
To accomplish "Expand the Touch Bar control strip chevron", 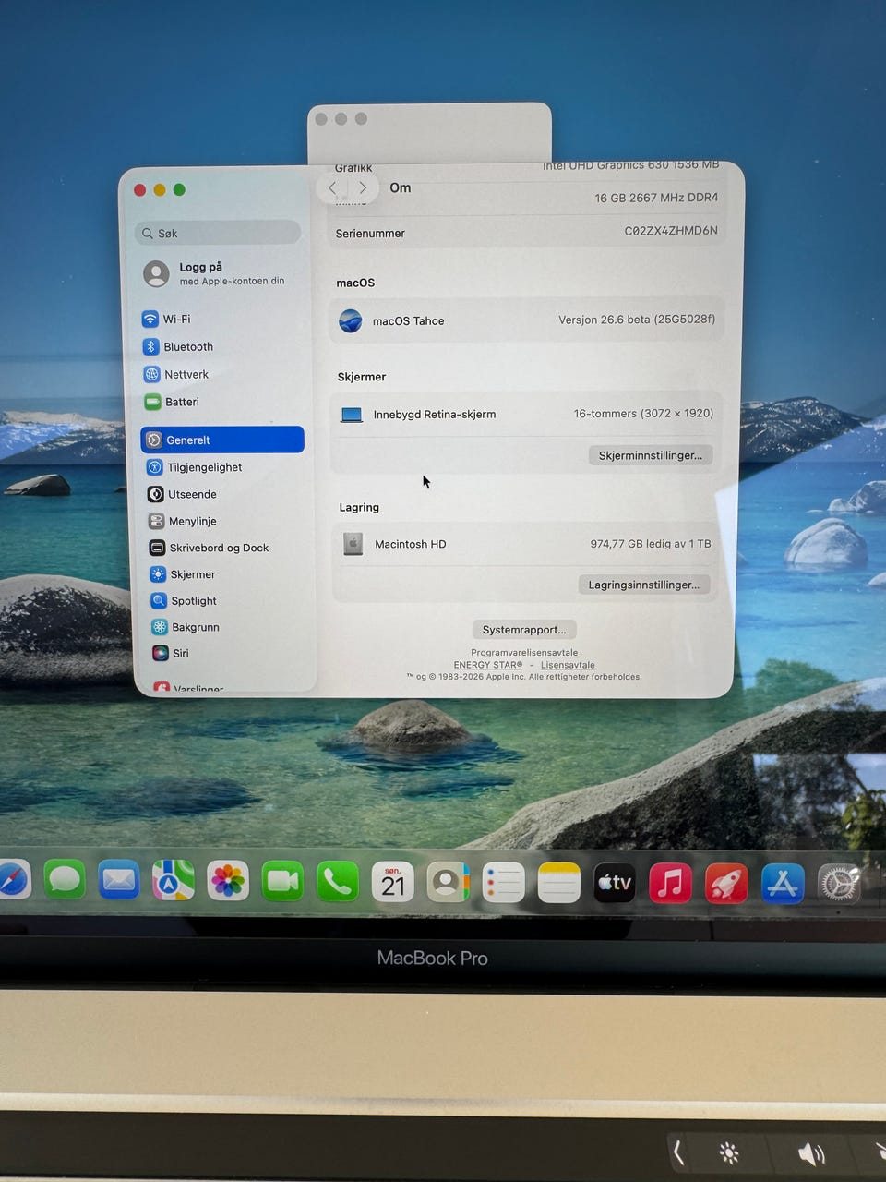I will pos(678,1152).
